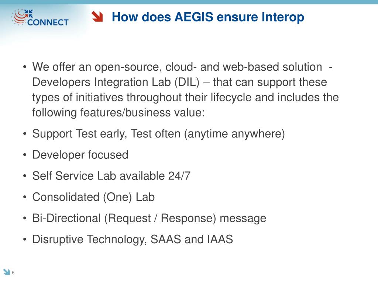The image size is (378, 283).
Task: Click the Developers Integration Lab (DIL) text
Action: click(x=116, y=82)
